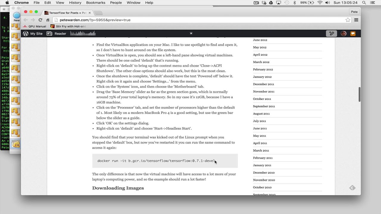
Task: Click the New VM icon in VirtualBox
Action: coord(17,16)
